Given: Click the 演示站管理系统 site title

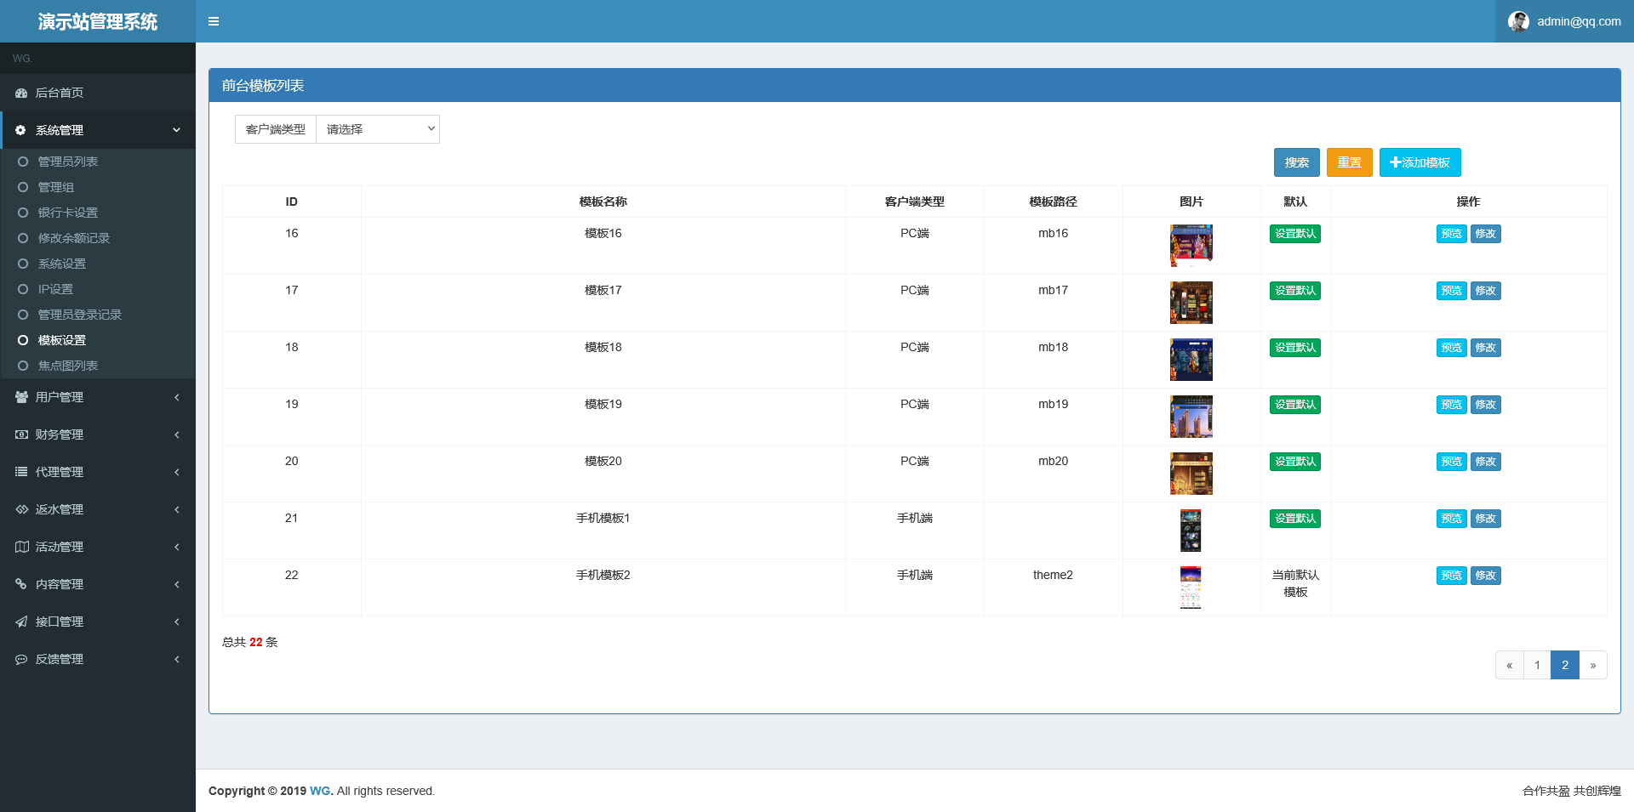Looking at the screenshot, I should [98, 21].
